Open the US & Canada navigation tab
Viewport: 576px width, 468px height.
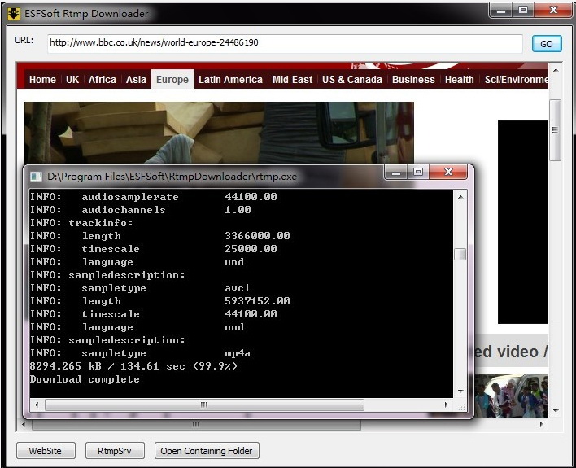click(352, 80)
